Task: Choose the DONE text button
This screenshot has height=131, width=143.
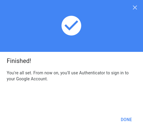Action: (126, 120)
